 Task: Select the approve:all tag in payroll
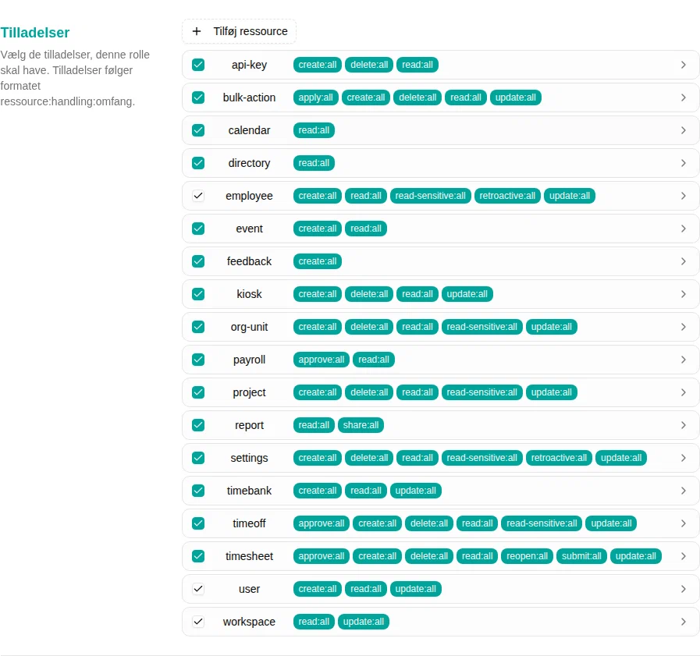(x=322, y=360)
